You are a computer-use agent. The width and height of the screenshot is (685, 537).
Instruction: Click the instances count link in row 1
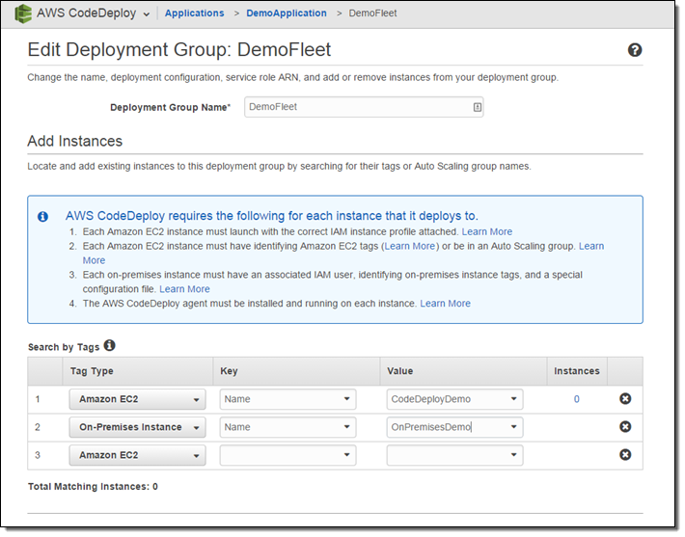tap(576, 399)
